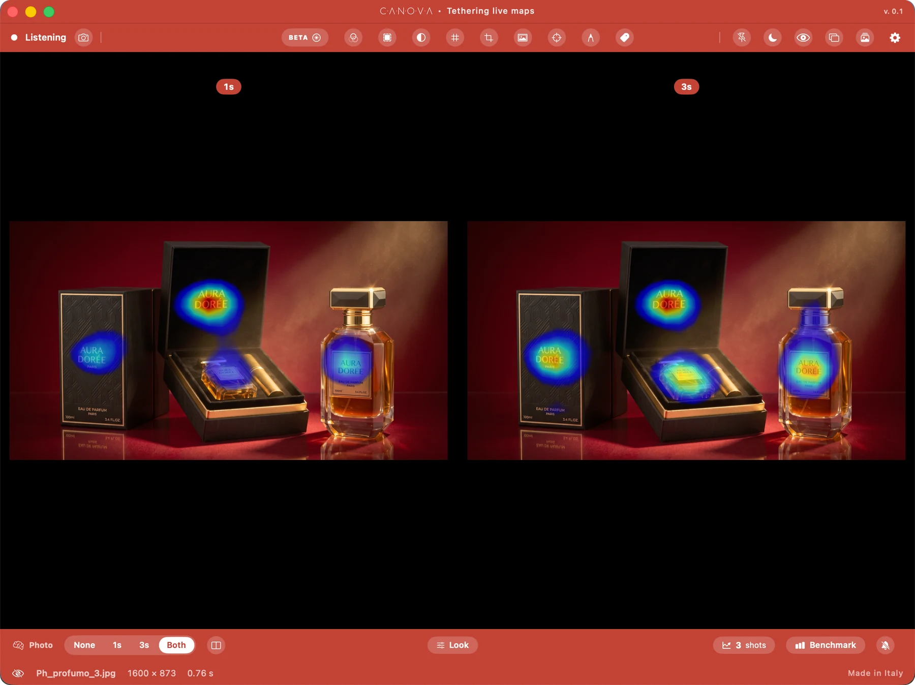The width and height of the screenshot is (915, 685).
Task: Toggle the crossed-out pin icon
Action: (742, 38)
